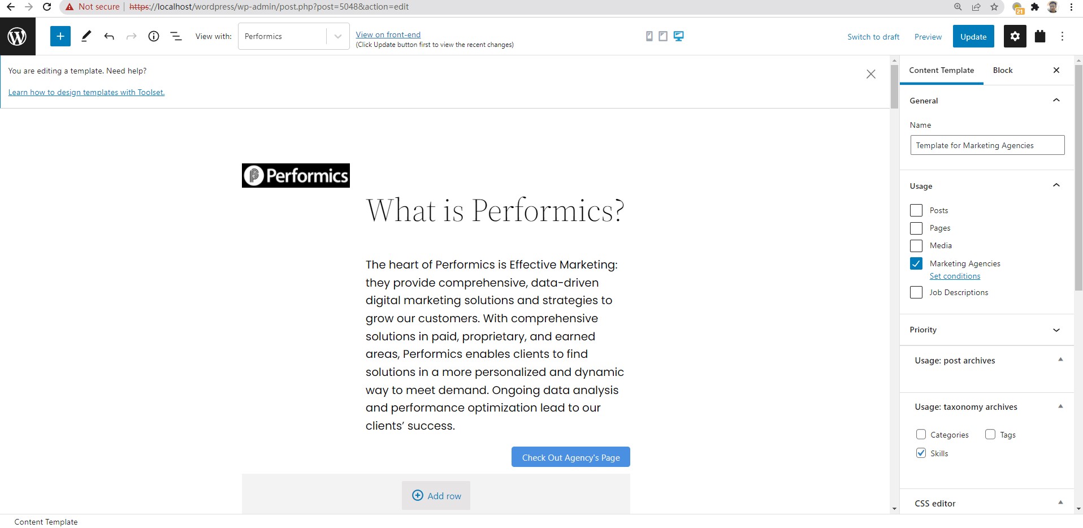Open the View with Performics dropdown
The height and width of the screenshot is (528, 1083).
294,36
